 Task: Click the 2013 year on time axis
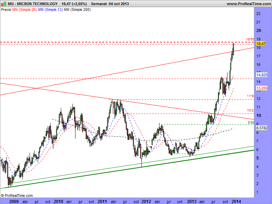pos(191,201)
